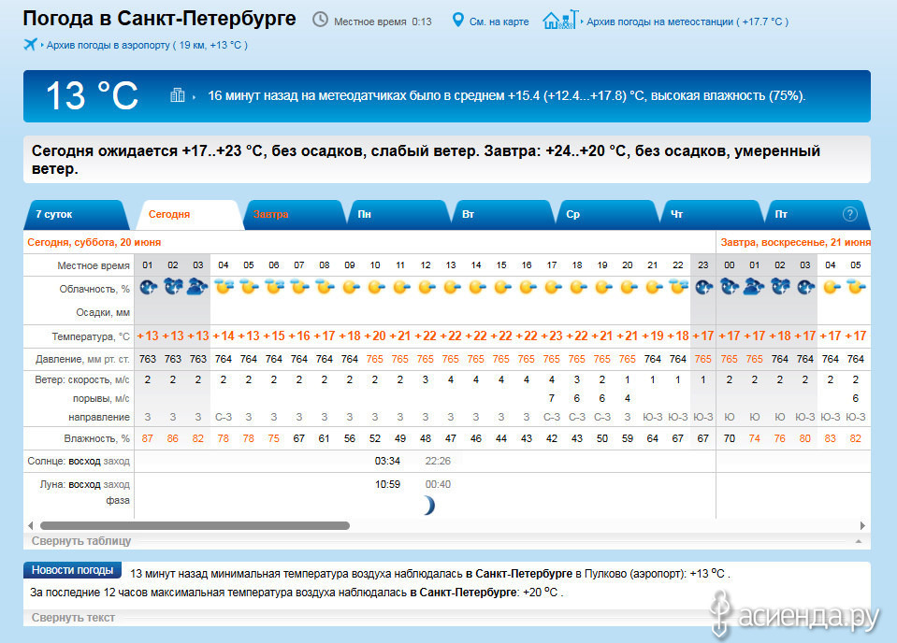Click the weather station house icon
897x643 pixels.
(x=560, y=20)
